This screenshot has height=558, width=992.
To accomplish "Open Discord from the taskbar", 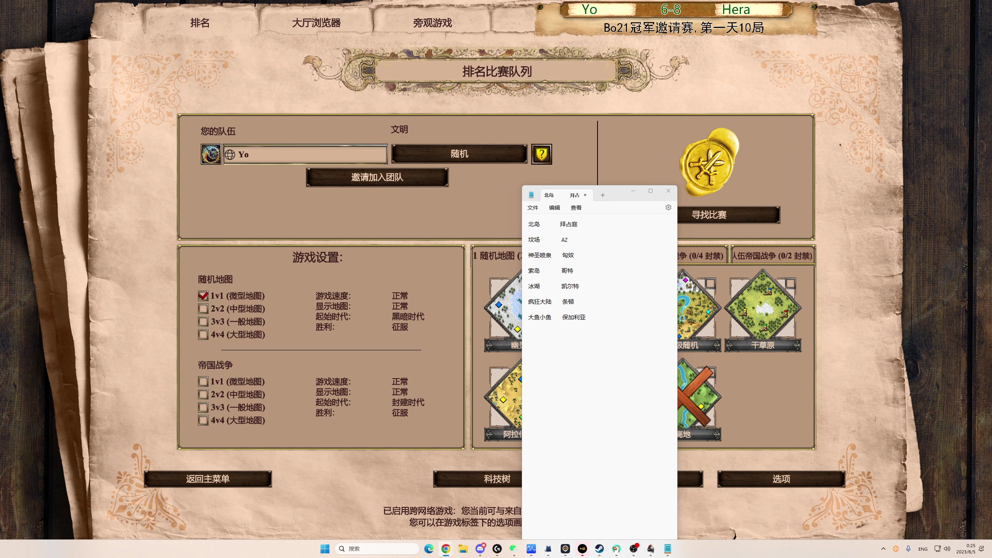I will (480, 549).
